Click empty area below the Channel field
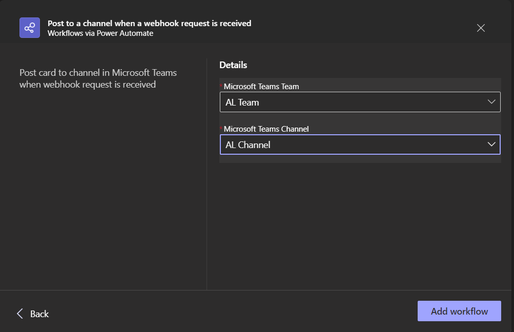The height and width of the screenshot is (332, 514). pyautogui.click(x=360, y=225)
